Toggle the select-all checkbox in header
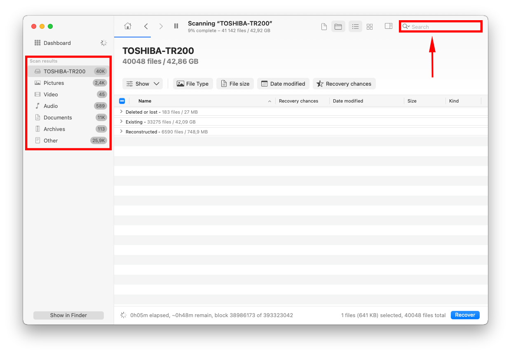Image resolution: width=511 pixels, height=355 pixels. (122, 101)
